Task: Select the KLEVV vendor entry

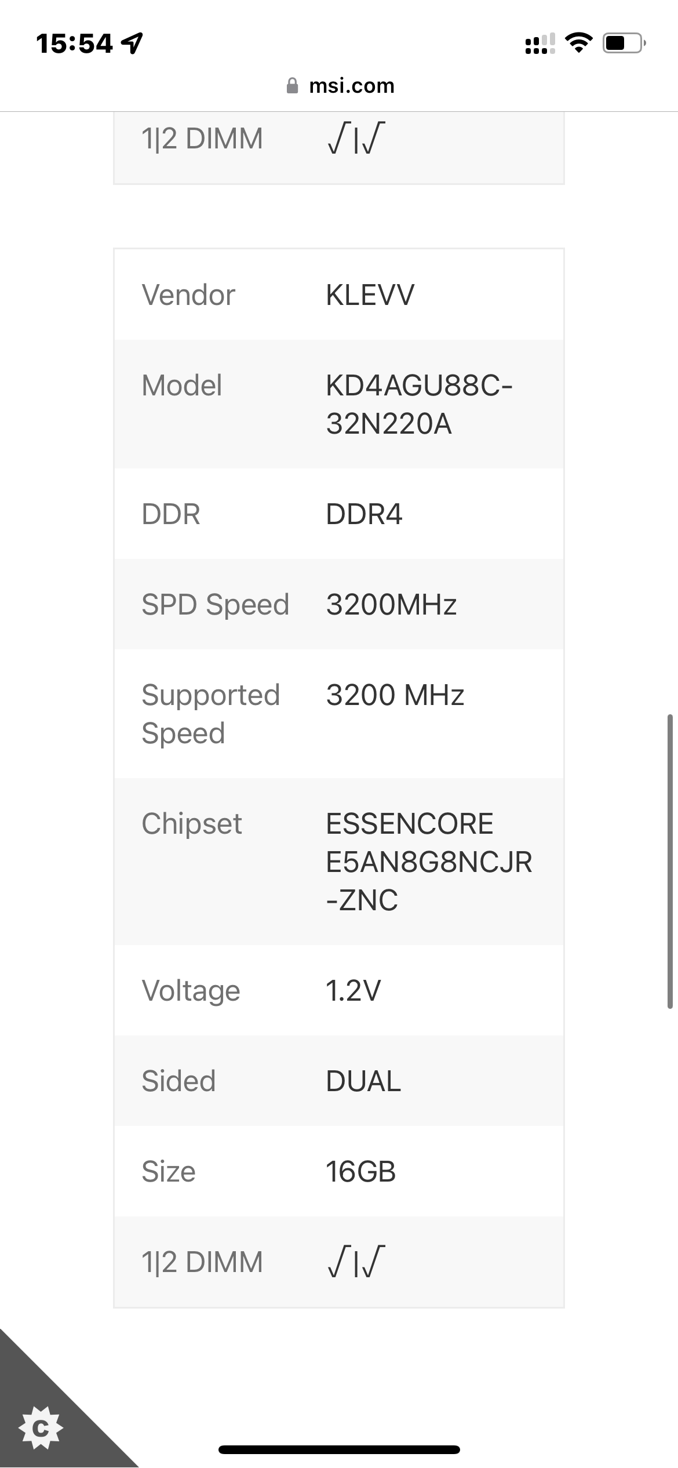Action: coord(371,296)
